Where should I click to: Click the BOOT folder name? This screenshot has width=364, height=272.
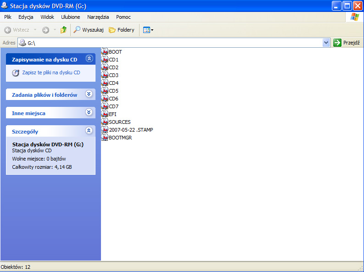115,52
